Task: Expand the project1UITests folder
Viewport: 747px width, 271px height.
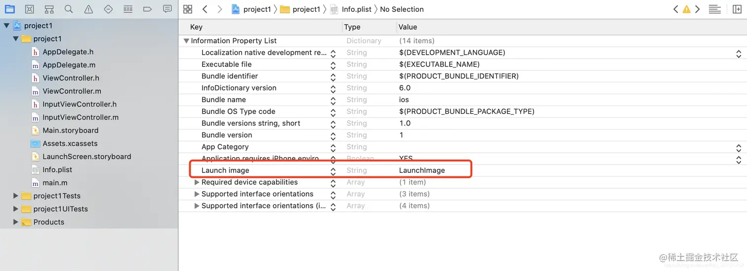Action: point(16,209)
